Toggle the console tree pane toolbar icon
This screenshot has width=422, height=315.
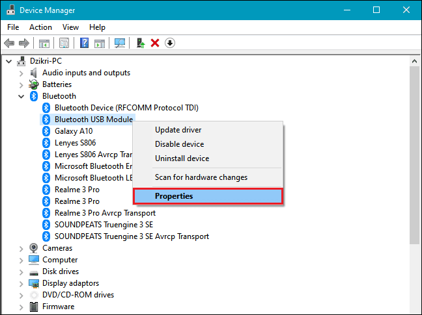44,43
